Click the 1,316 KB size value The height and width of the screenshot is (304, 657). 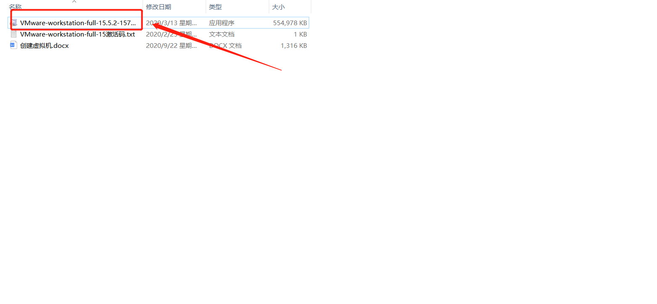[294, 45]
